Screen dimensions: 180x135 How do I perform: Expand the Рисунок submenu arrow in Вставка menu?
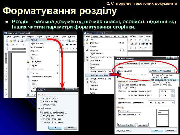coord(58,73)
